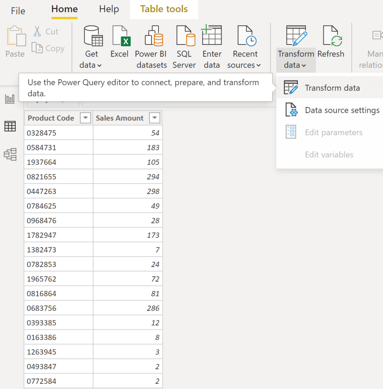
Task: Expand the Get data dropdown arrow
Action: (x=100, y=65)
